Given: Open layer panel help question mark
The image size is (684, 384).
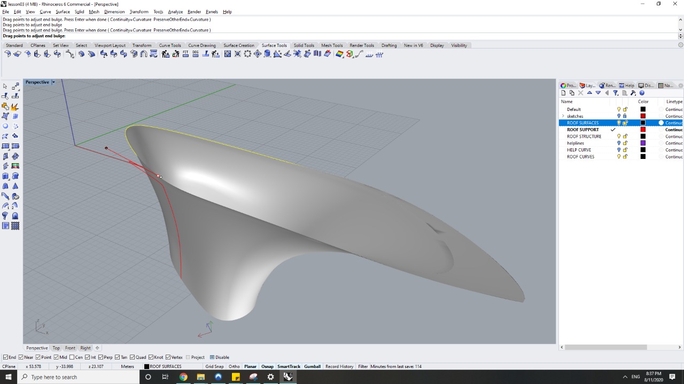Looking at the screenshot, I should (x=642, y=93).
